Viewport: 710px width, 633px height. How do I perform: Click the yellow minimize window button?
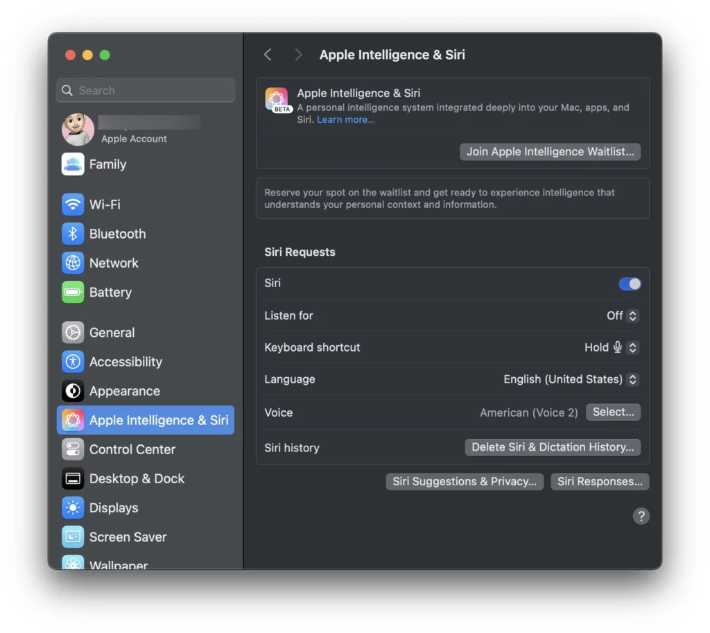[87, 55]
